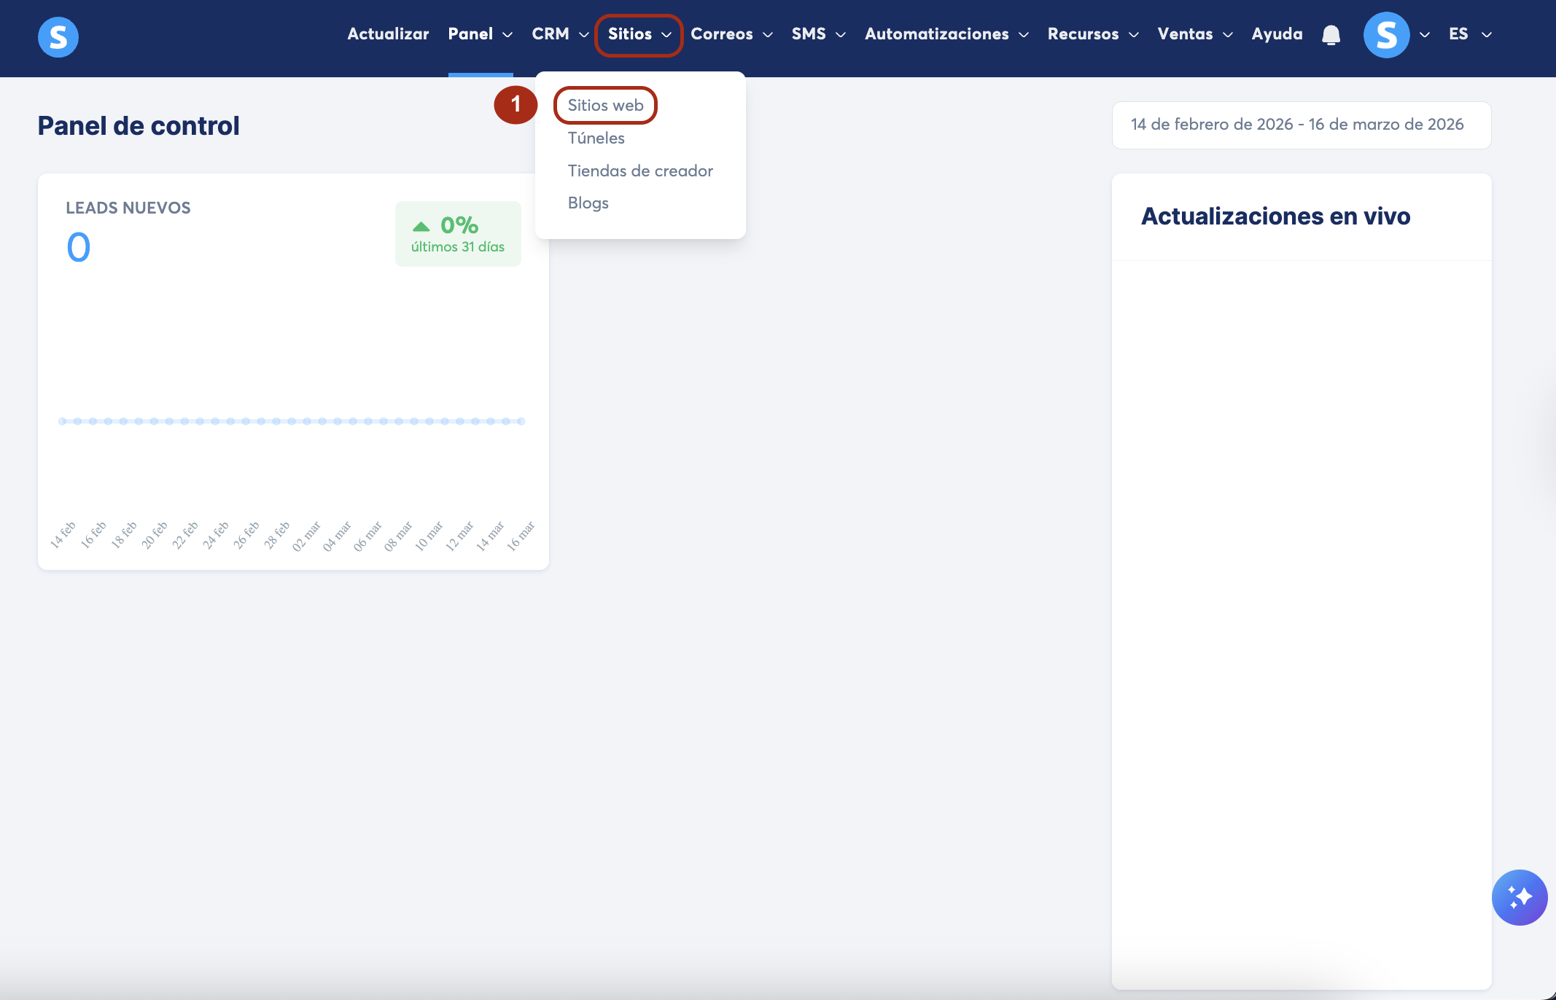
Task: Open the Correos dropdown menu
Action: pyautogui.click(x=731, y=34)
